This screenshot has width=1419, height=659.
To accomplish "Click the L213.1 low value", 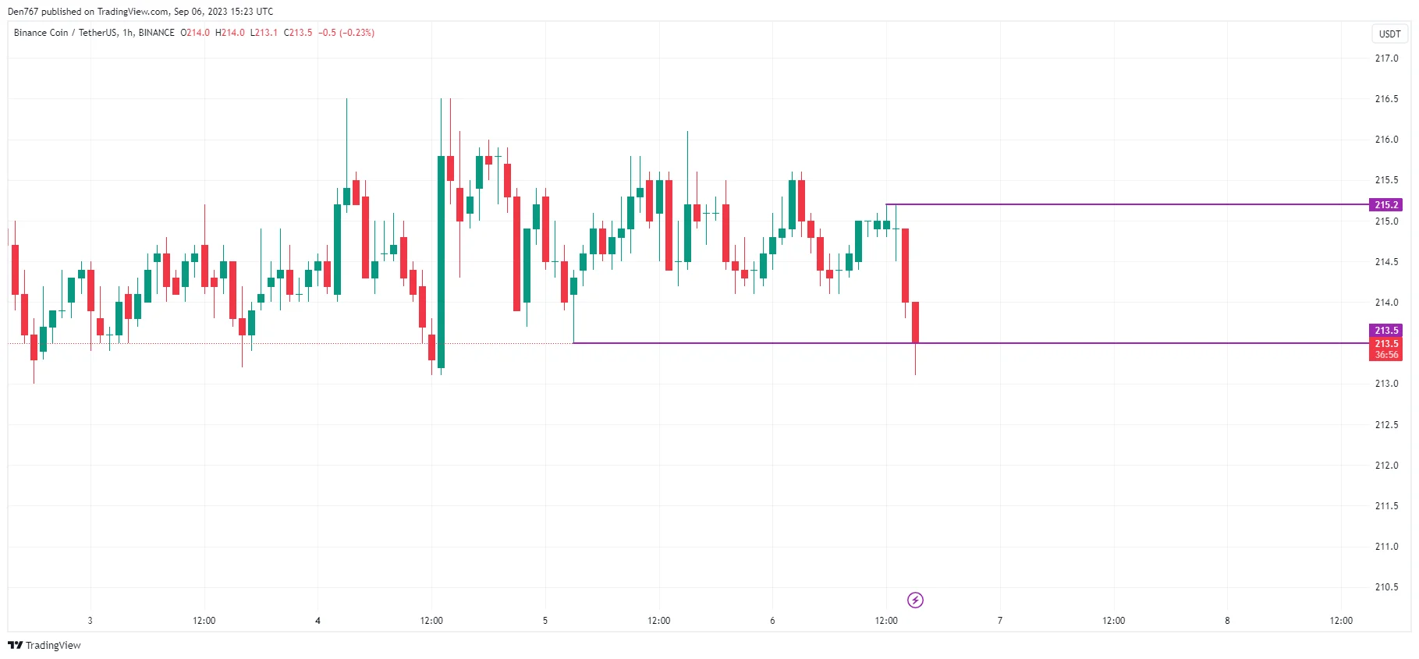I will click(x=264, y=33).
